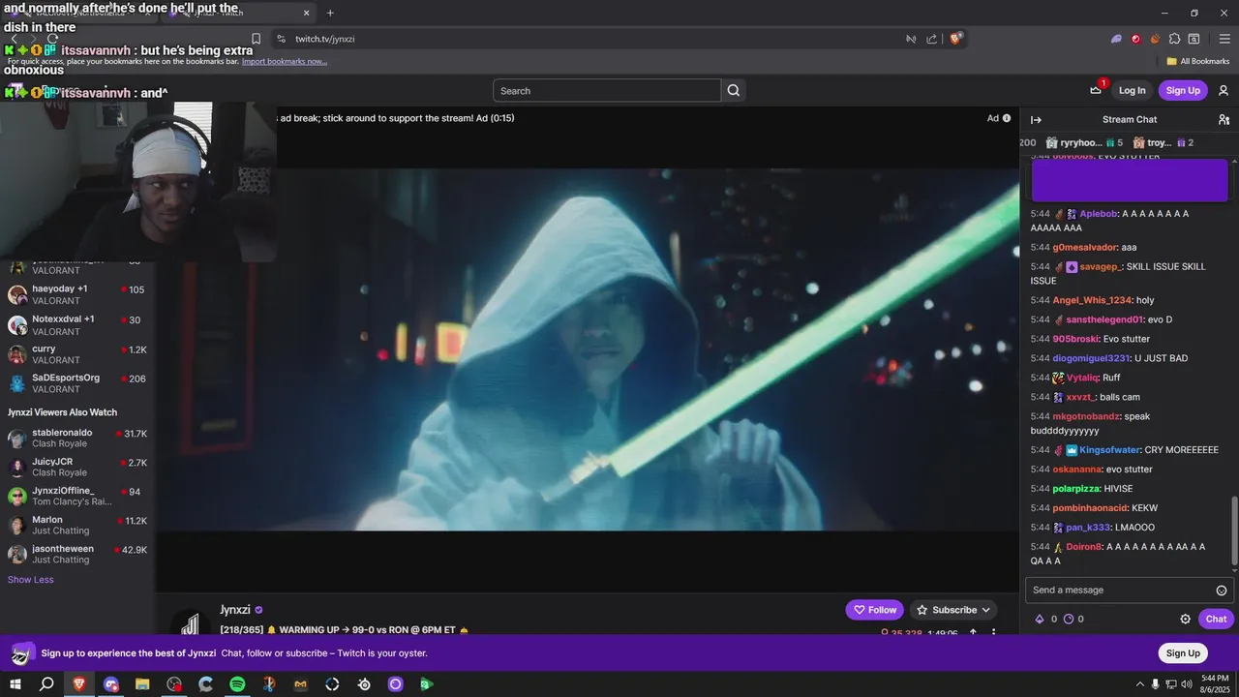The height and width of the screenshot is (697, 1239).
Task: Click the Jynxzi channel name
Action: [x=235, y=610]
